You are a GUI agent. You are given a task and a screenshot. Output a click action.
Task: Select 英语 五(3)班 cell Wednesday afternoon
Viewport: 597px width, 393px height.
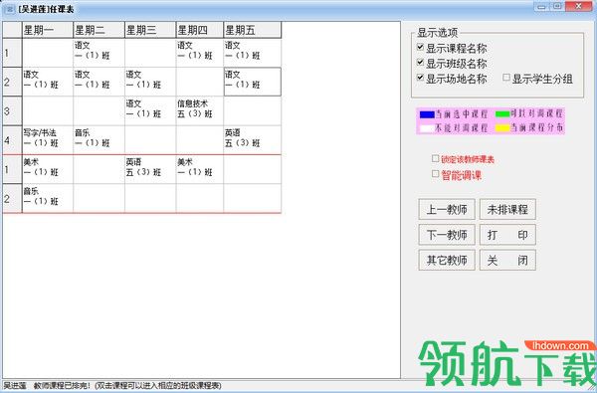[150, 169]
